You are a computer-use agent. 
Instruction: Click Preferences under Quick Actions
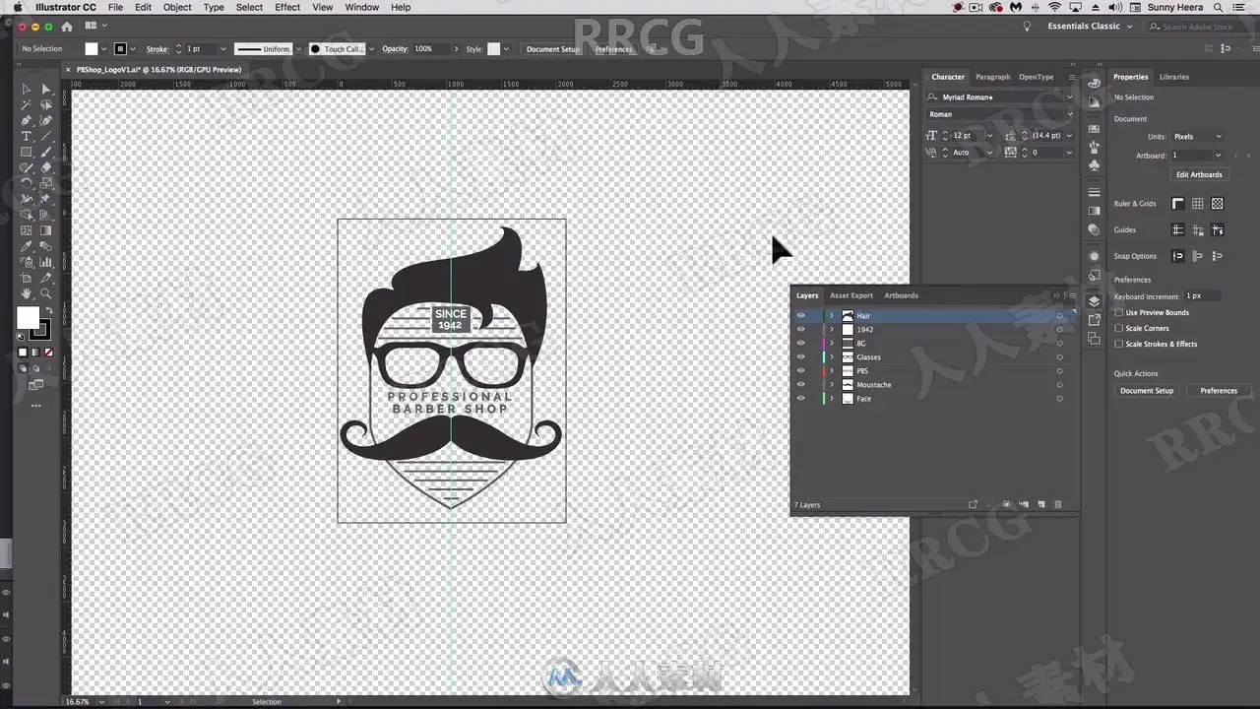pos(1219,391)
